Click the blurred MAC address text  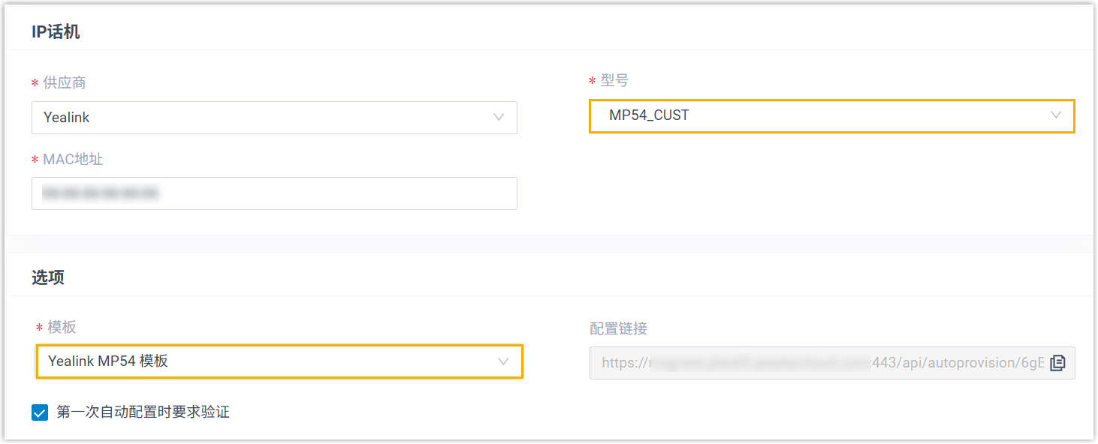[x=101, y=193]
